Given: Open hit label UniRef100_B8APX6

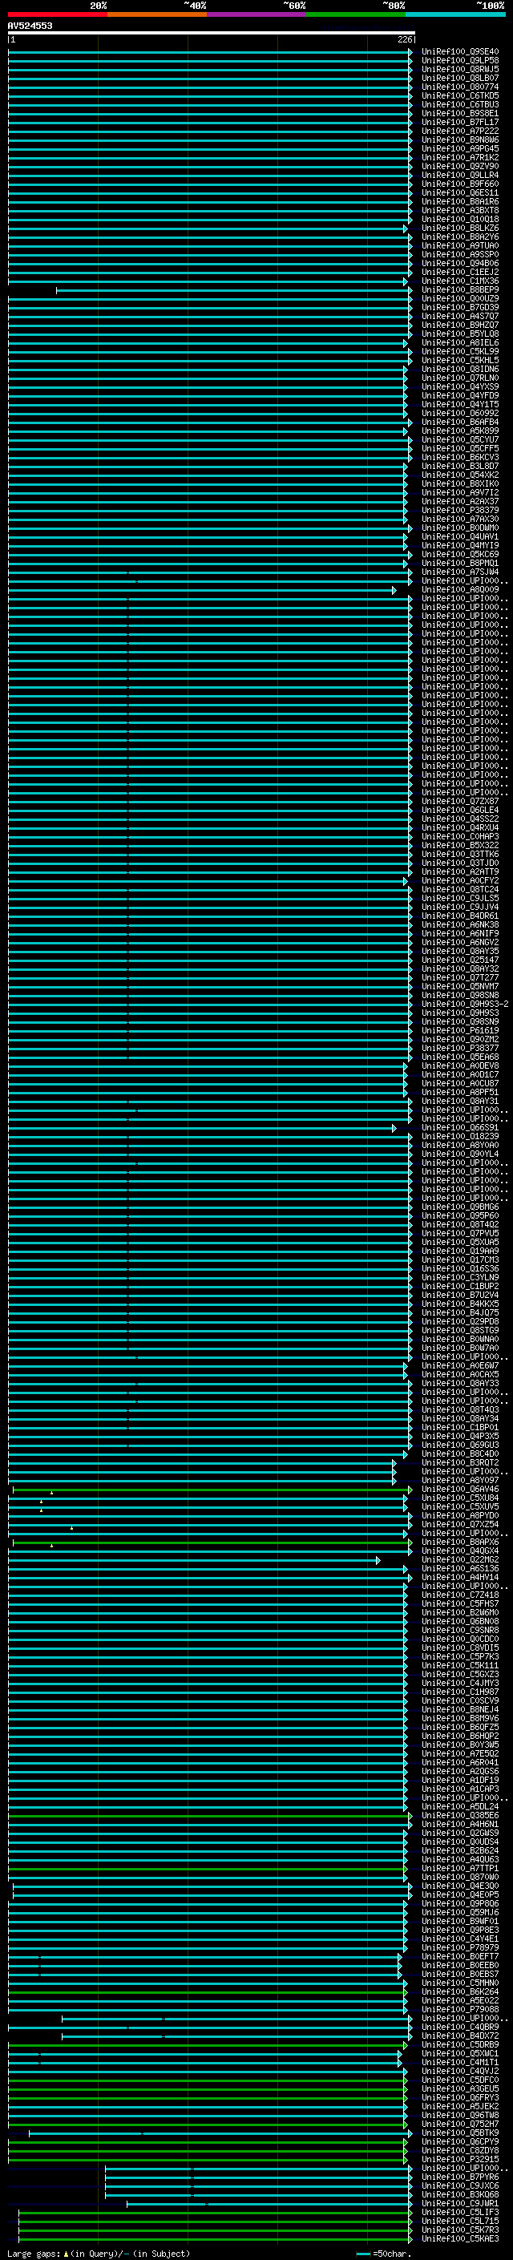Looking at the screenshot, I should (460, 1542).
